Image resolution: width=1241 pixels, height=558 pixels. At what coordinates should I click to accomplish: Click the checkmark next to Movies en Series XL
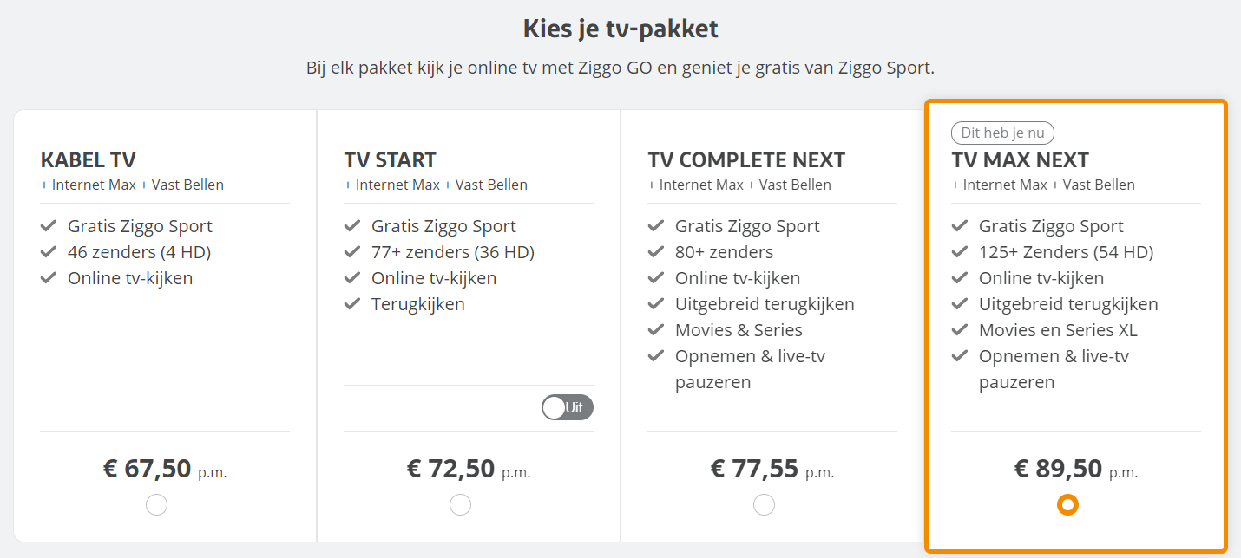(959, 329)
